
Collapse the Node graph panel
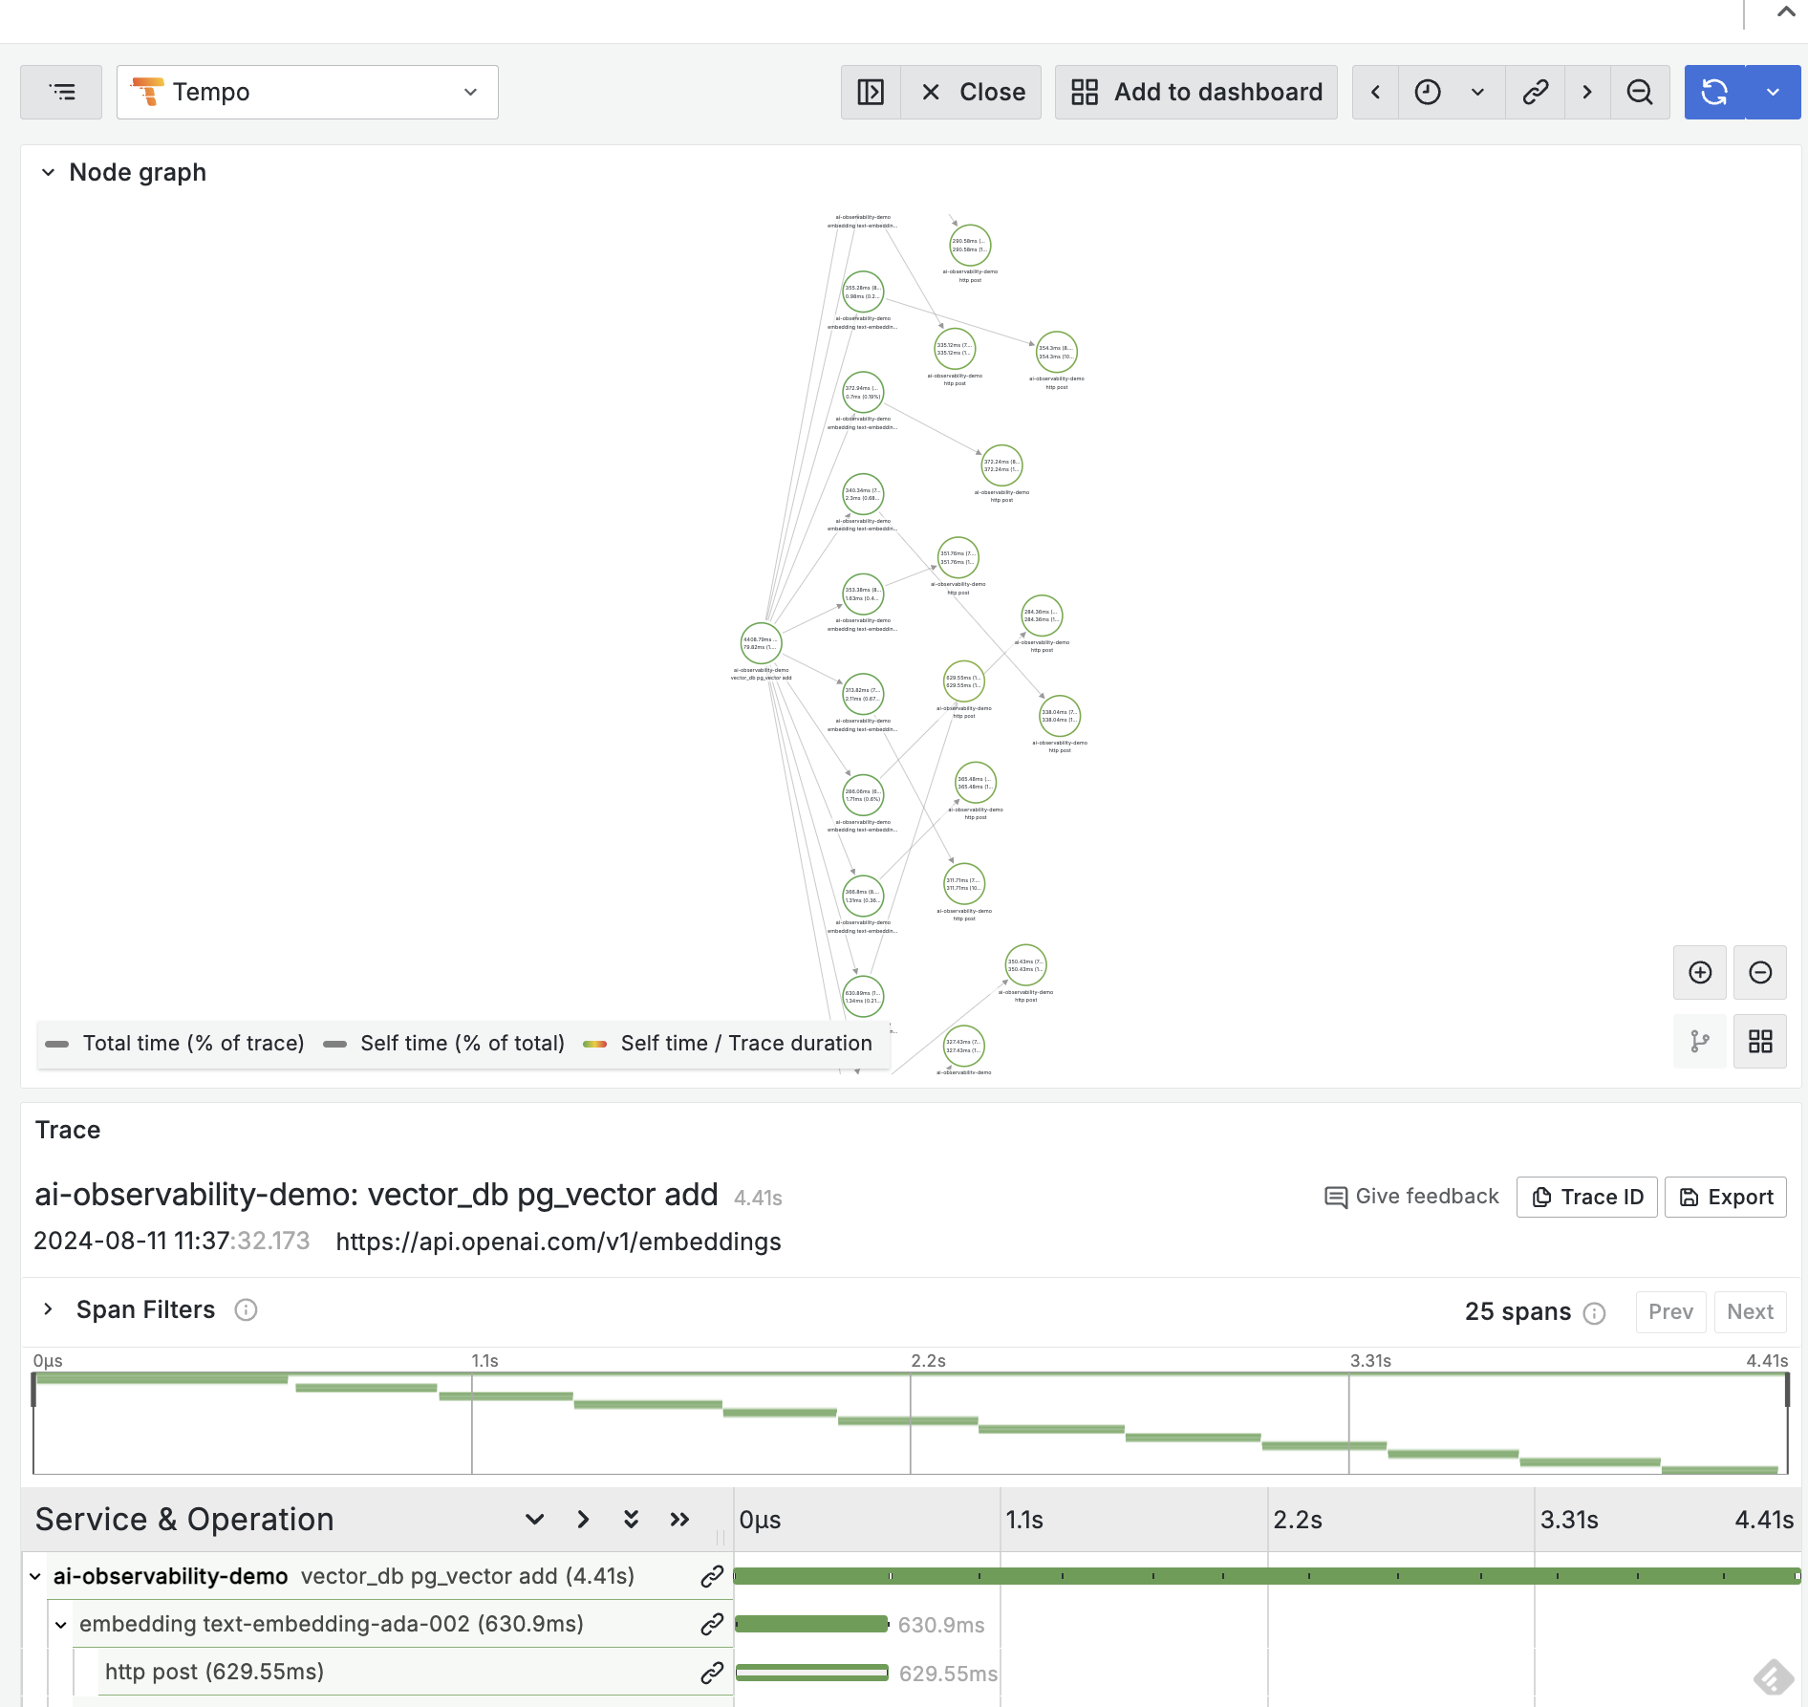tap(48, 172)
